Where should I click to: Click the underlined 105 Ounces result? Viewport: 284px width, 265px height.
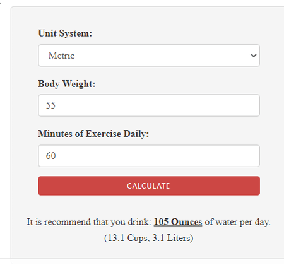[178, 222]
